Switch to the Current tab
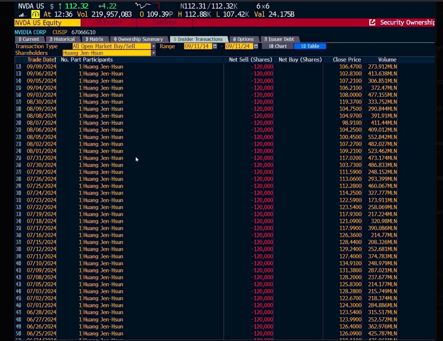Screen dimensions: 443x341 point(29,39)
